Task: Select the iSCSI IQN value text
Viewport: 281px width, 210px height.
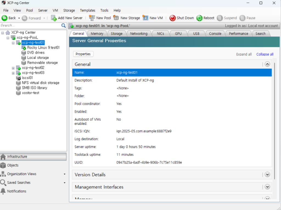Action: click(144, 131)
